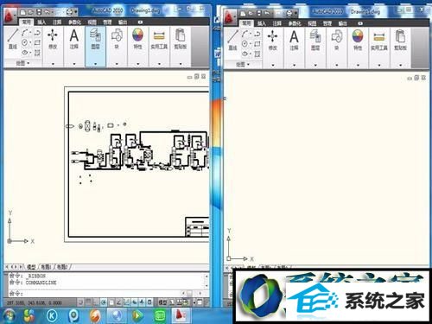Select the Ellipse tool in left window
The width and height of the screenshot is (432, 324).
coord(25,53)
